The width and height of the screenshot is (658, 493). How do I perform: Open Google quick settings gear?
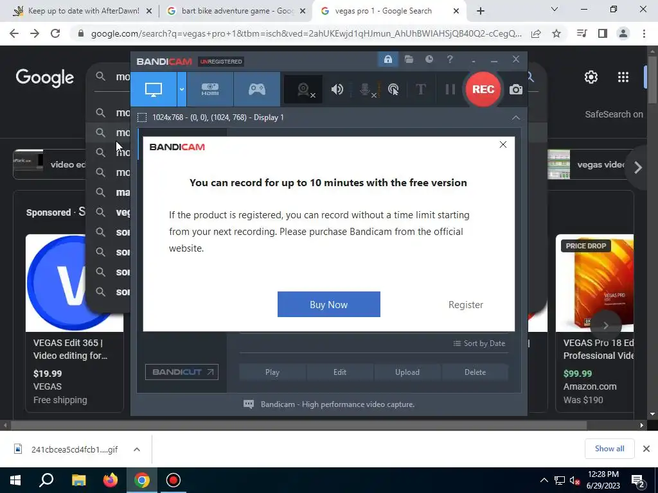pyautogui.click(x=591, y=77)
